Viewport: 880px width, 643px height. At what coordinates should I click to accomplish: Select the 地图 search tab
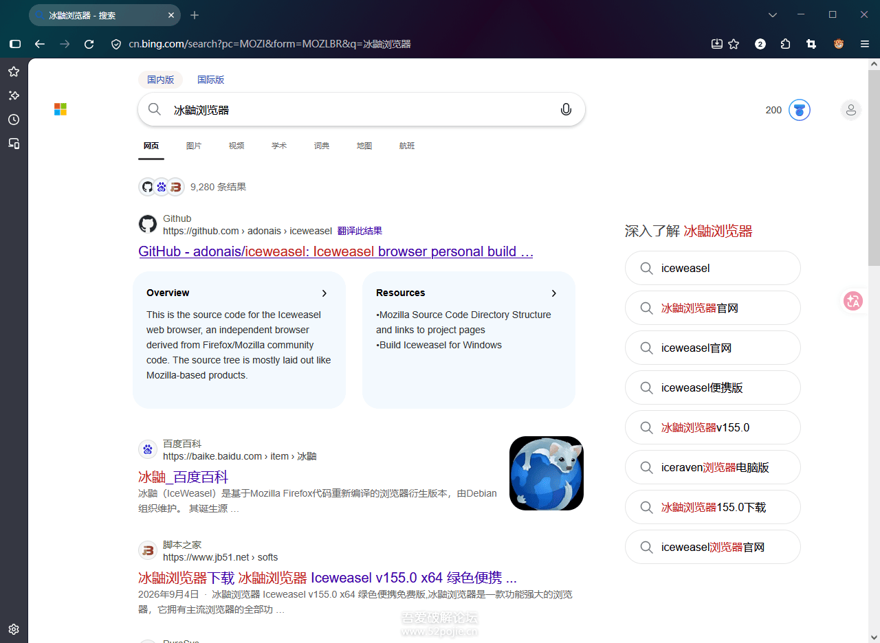coord(364,146)
